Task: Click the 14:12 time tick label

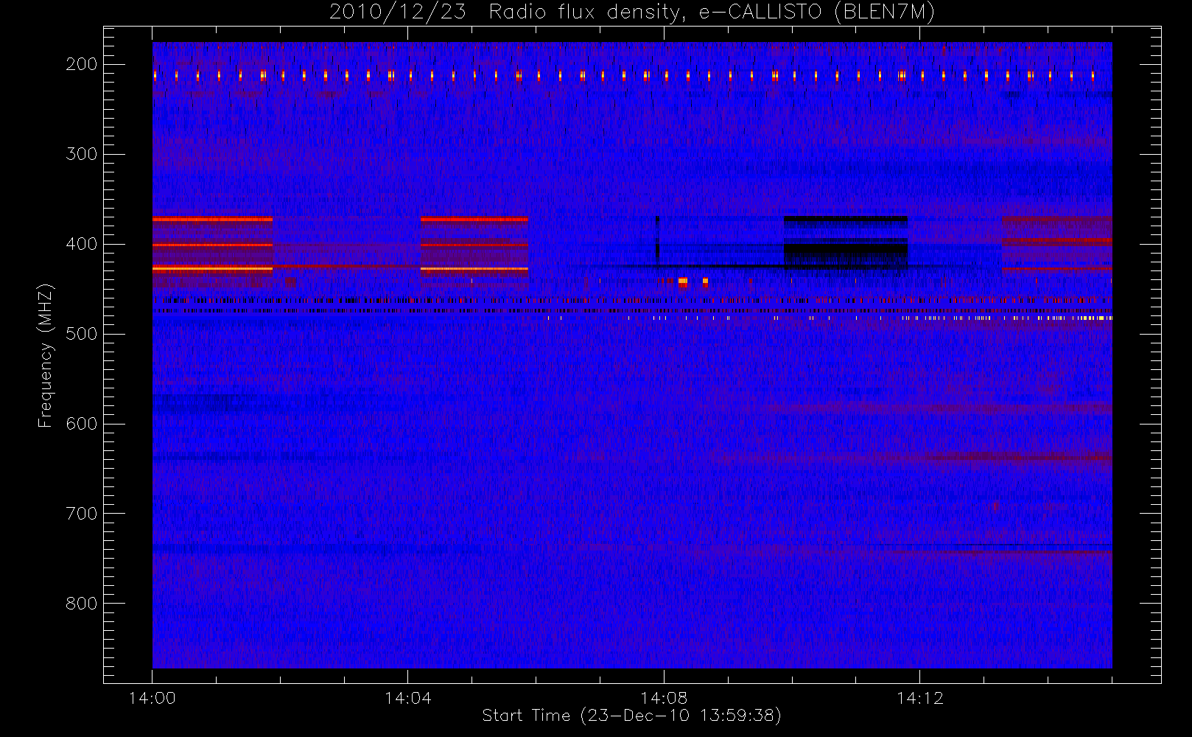Action: 919,698
